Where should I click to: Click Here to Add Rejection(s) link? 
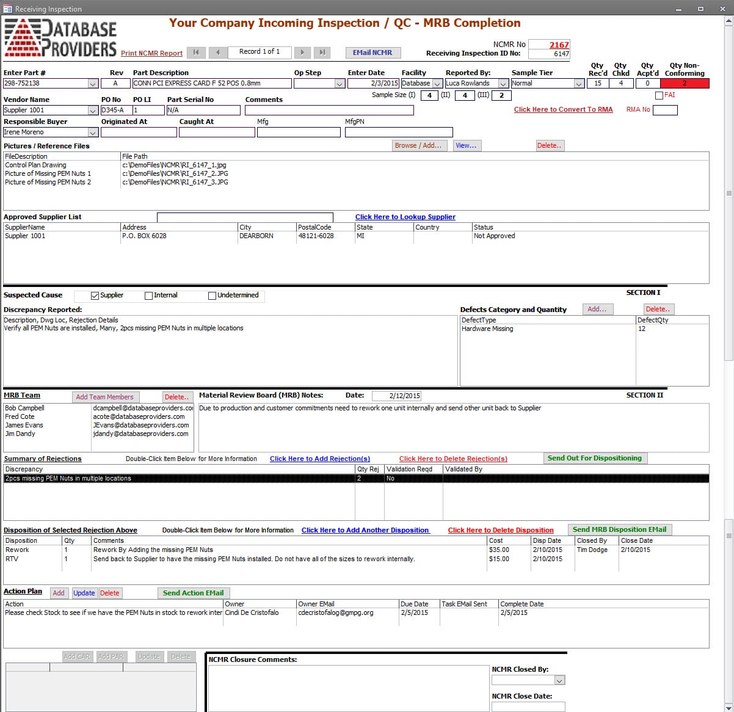[x=320, y=459]
